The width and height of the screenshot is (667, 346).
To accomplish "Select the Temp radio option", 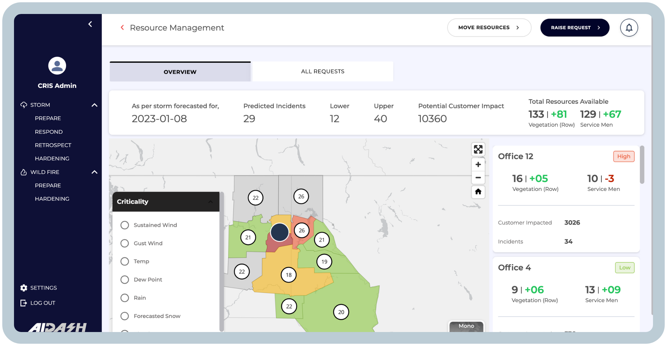I will coord(124,261).
